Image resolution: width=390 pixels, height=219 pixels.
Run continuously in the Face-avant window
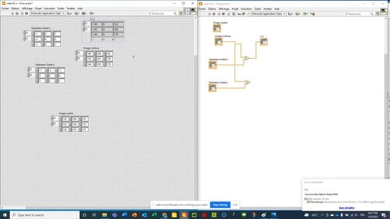click(x=17, y=13)
